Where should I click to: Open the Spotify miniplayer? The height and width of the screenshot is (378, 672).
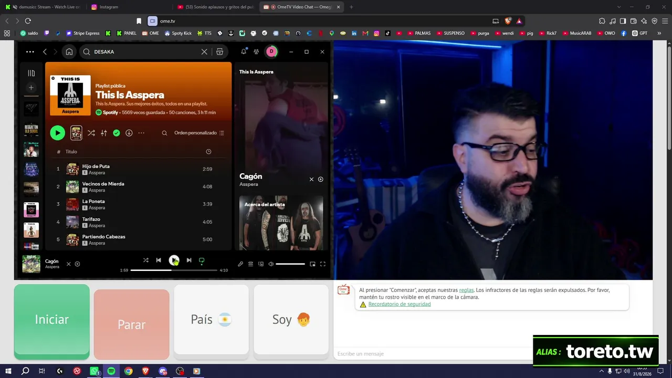pyautogui.click(x=312, y=264)
